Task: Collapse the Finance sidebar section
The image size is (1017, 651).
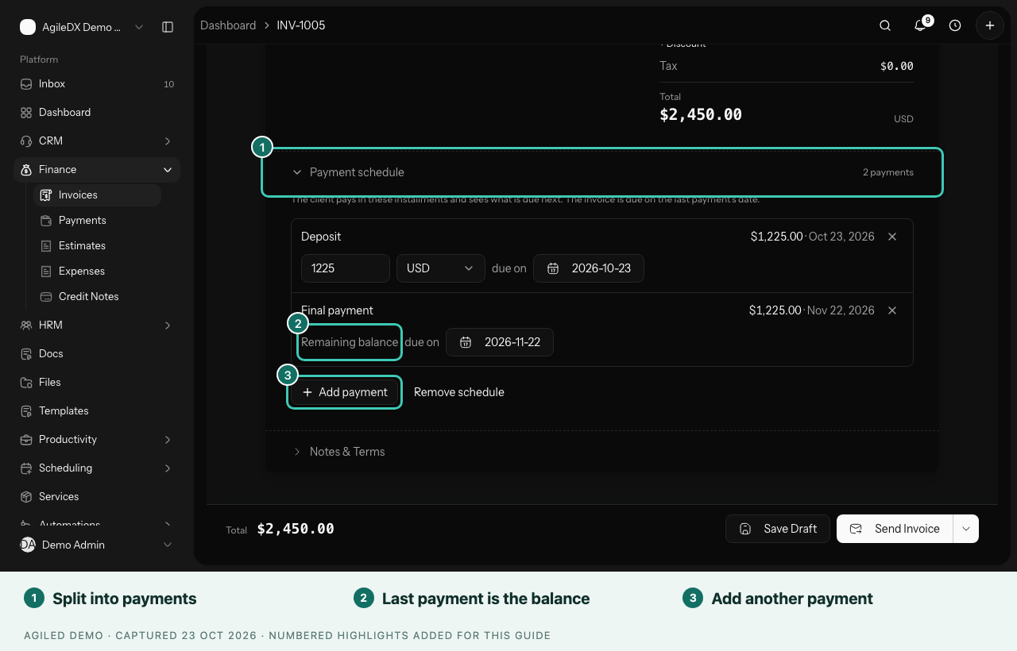Action: tap(97, 170)
